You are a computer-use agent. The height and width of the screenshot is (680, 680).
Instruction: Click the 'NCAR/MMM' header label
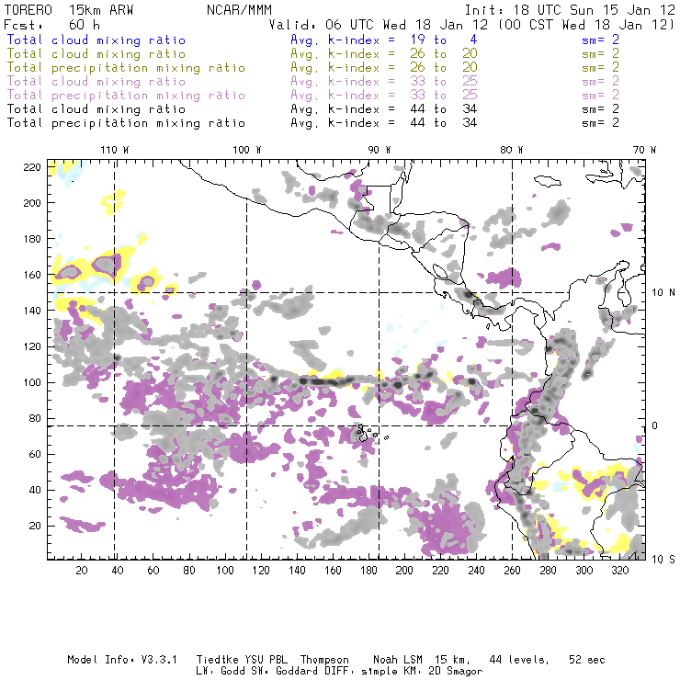[239, 10]
